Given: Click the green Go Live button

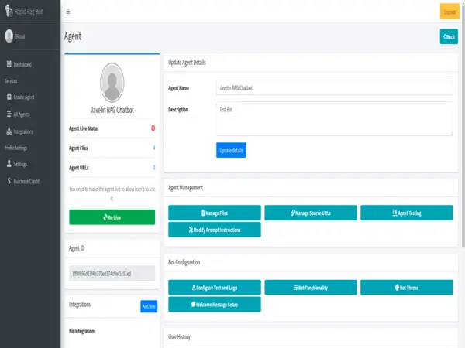Looking at the screenshot, I should pos(112,217).
